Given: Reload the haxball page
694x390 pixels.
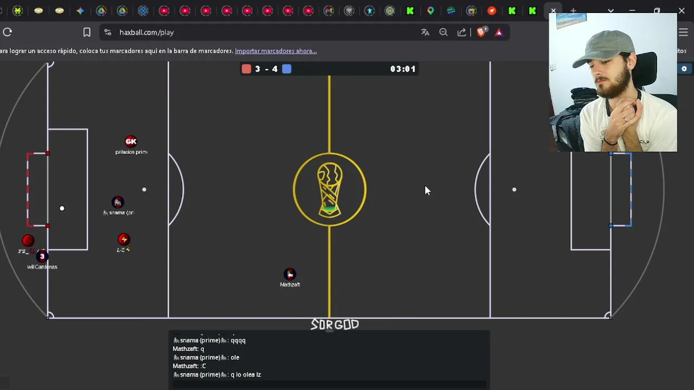Looking at the screenshot, I should [x=7, y=32].
